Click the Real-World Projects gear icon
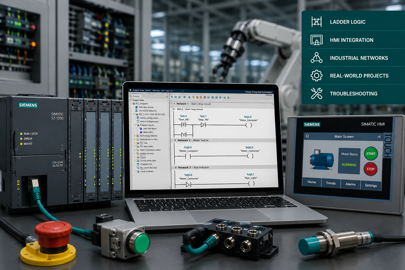This screenshot has height=270, width=405. 316,76
